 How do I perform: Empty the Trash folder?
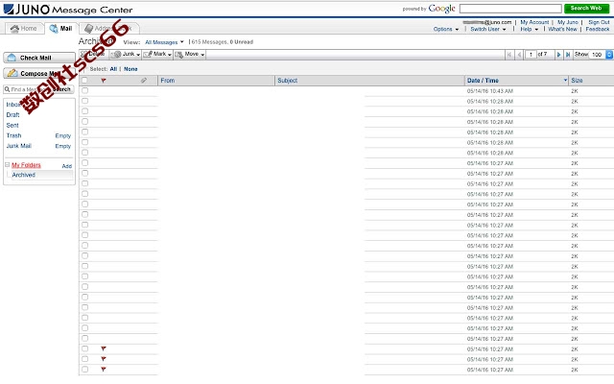tap(62, 135)
